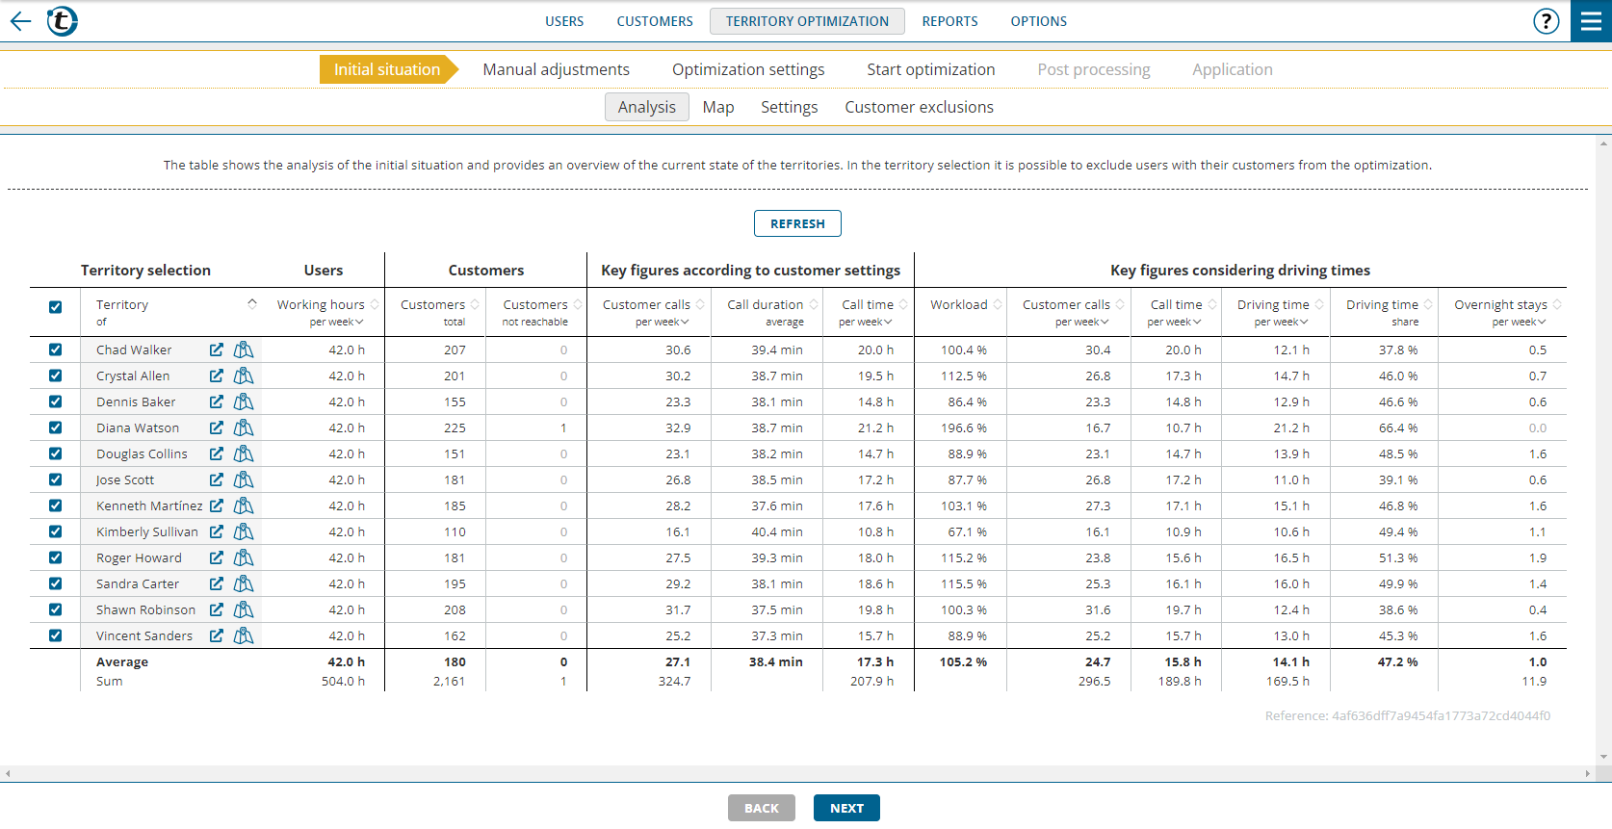Sort by the Workload column
The image size is (1612, 829).
998,304
